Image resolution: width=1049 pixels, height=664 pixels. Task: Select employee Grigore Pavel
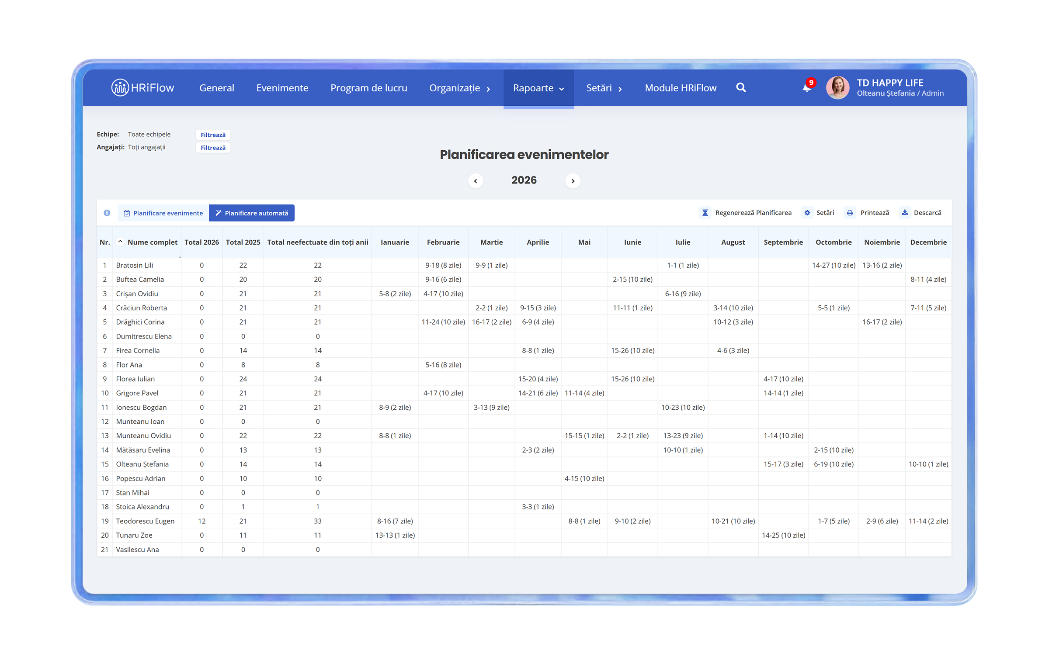(137, 393)
